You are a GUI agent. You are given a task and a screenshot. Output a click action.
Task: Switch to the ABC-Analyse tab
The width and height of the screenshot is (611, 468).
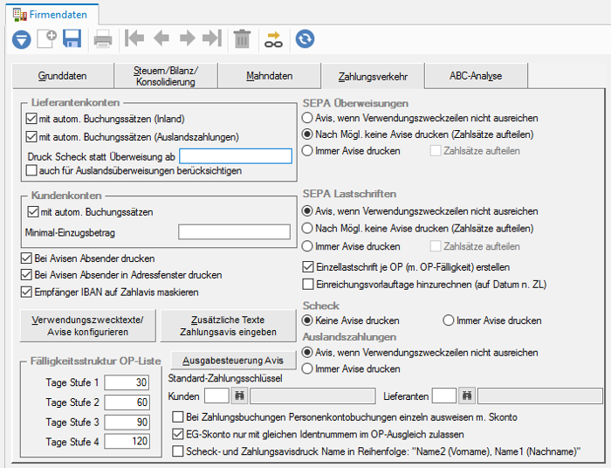point(476,76)
